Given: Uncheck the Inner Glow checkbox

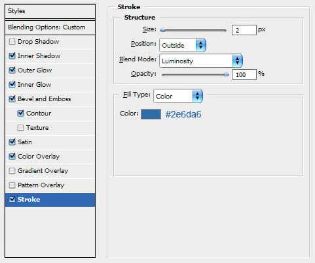Looking at the screenshot, I should click(12, 85).
